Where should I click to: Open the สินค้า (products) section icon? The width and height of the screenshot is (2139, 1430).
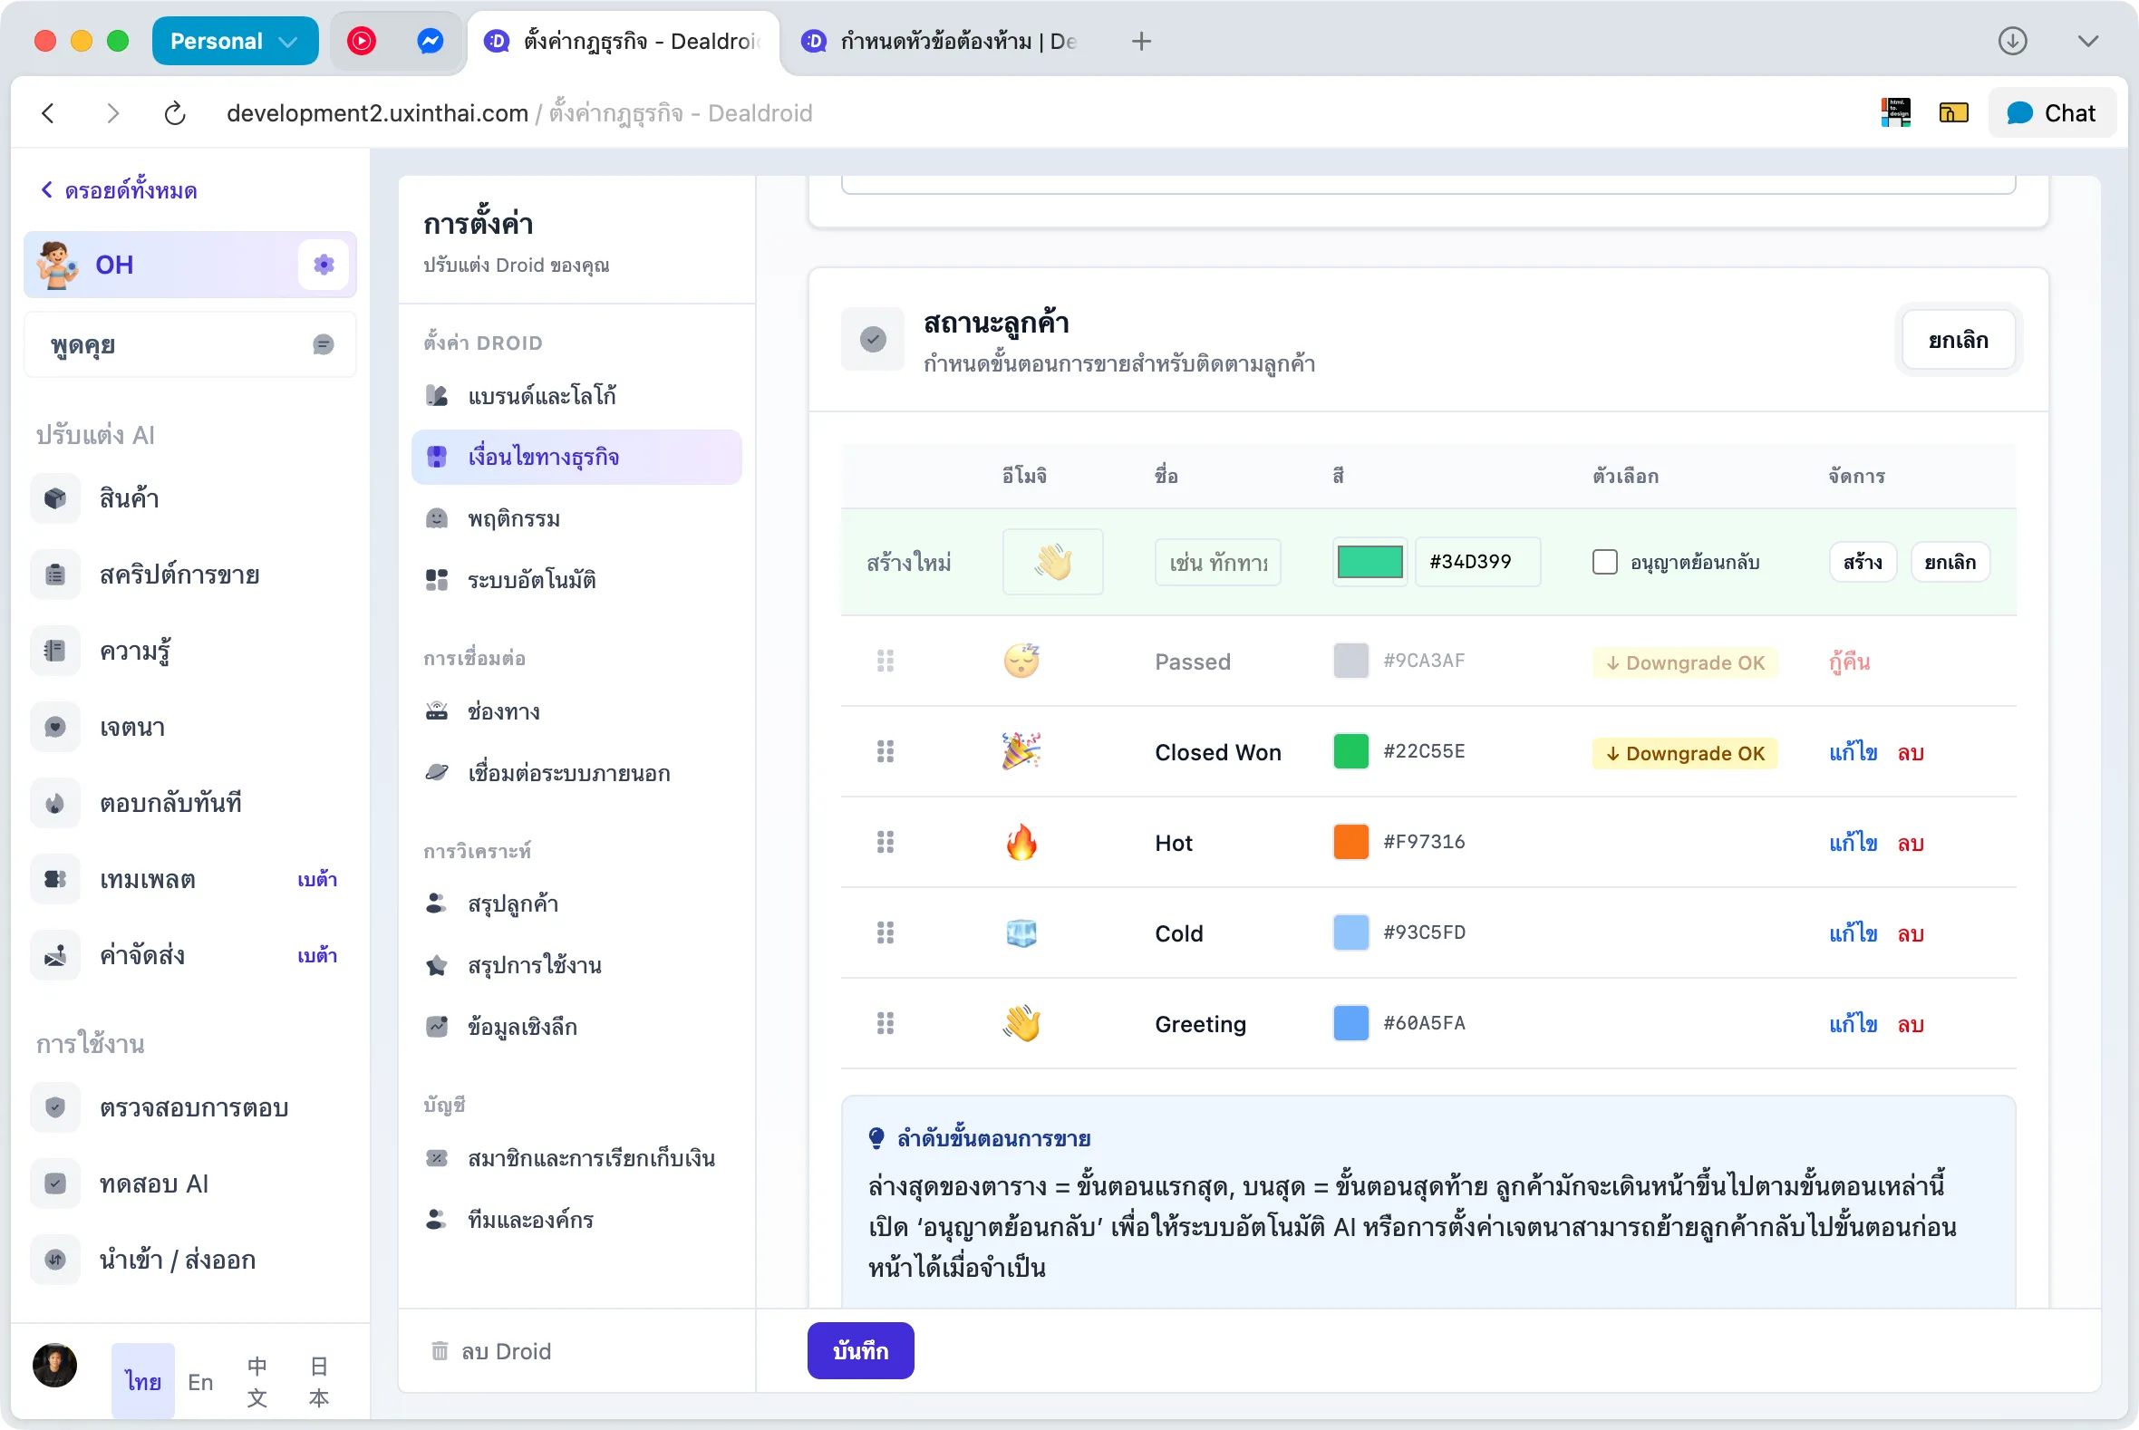[54, 498]
